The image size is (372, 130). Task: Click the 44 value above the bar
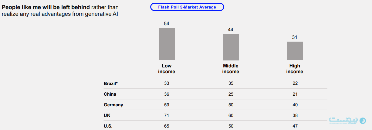(x=231, y=29)
